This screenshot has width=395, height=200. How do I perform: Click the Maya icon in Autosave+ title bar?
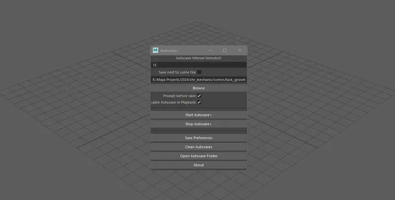click(x=156, y=50)
